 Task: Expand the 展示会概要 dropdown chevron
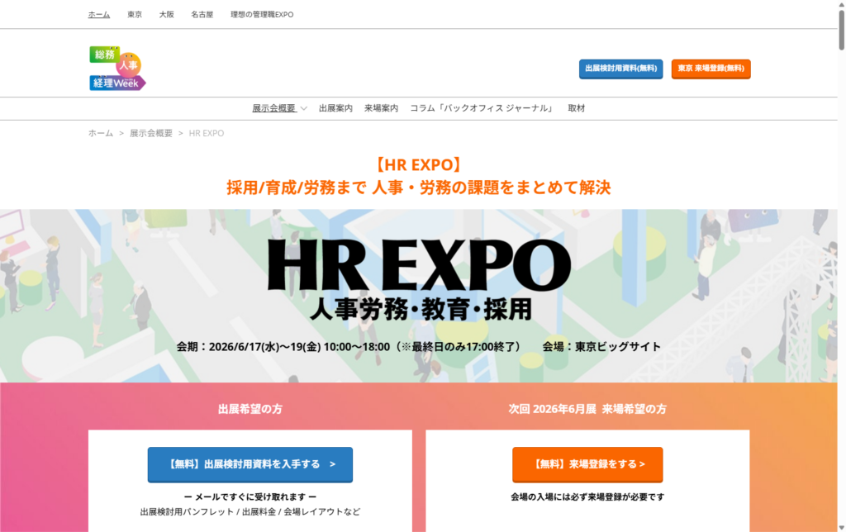click(x=304, y=109)
